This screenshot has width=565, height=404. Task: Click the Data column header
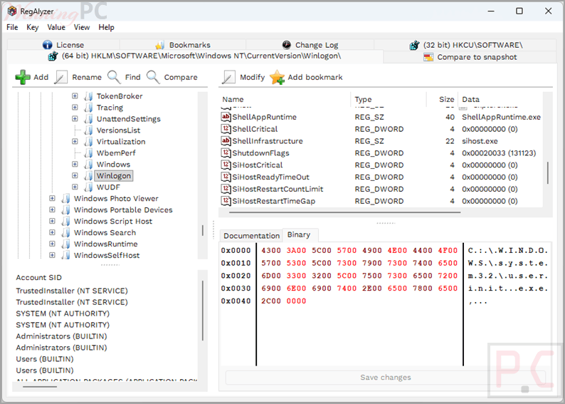tap(500, 100)
